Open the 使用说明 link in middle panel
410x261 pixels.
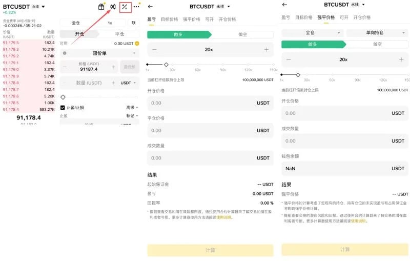click(x=223, y=217)
